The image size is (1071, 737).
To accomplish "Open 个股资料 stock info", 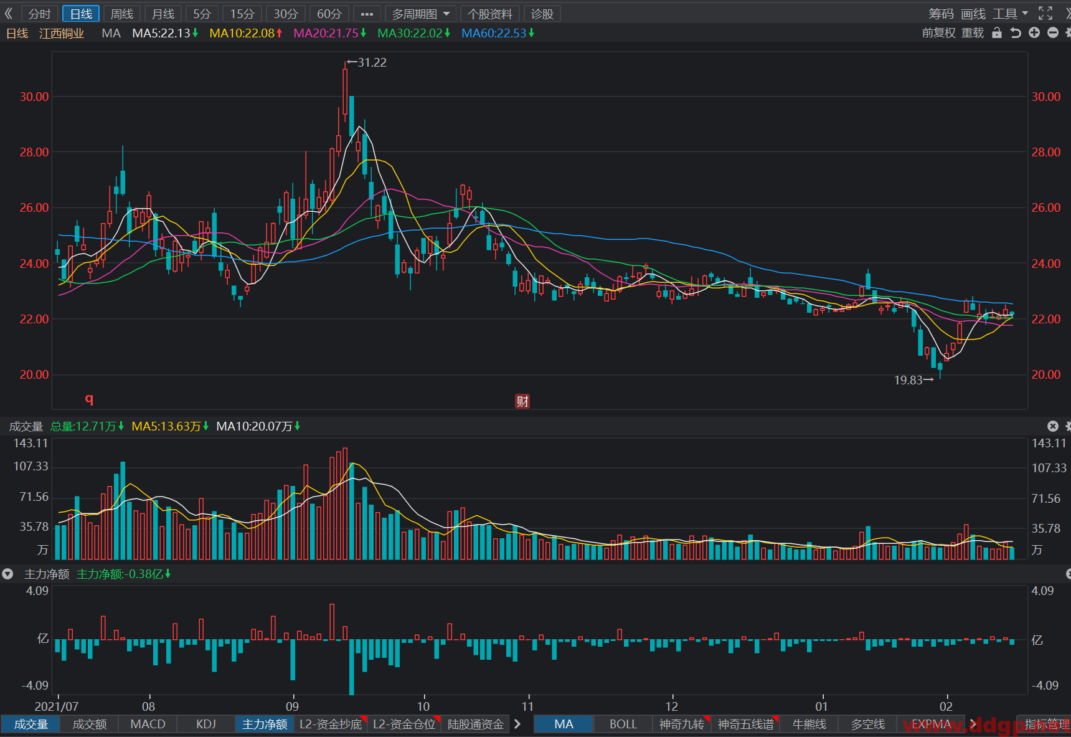I will tap(490, 14).
